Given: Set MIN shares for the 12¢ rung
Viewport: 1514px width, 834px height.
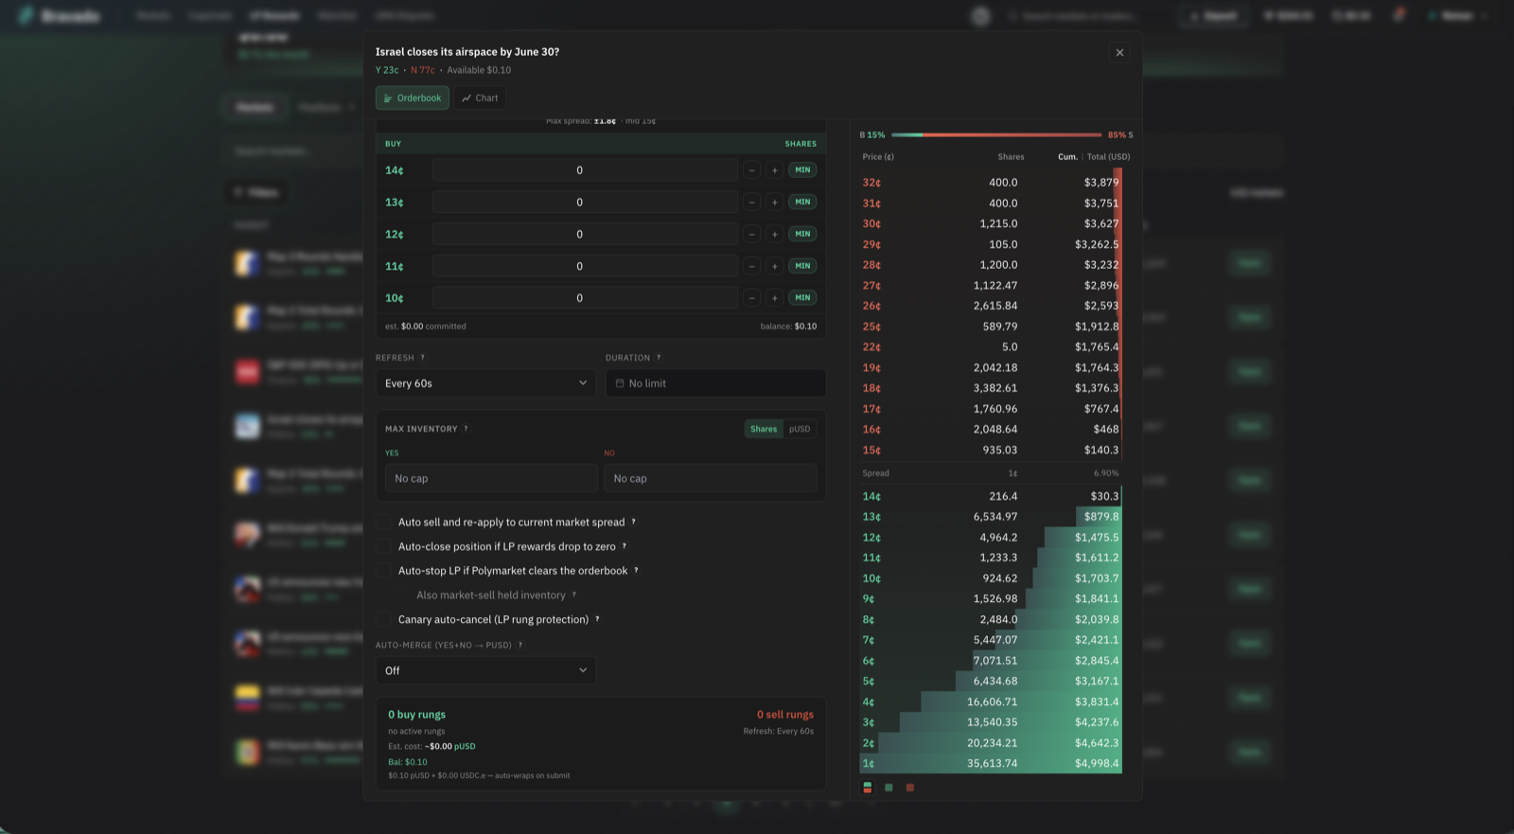Looking at the screenshot, I should pos(802,234).
